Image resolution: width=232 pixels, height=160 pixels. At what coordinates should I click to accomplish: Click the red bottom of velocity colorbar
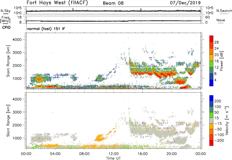coord(211,143)
